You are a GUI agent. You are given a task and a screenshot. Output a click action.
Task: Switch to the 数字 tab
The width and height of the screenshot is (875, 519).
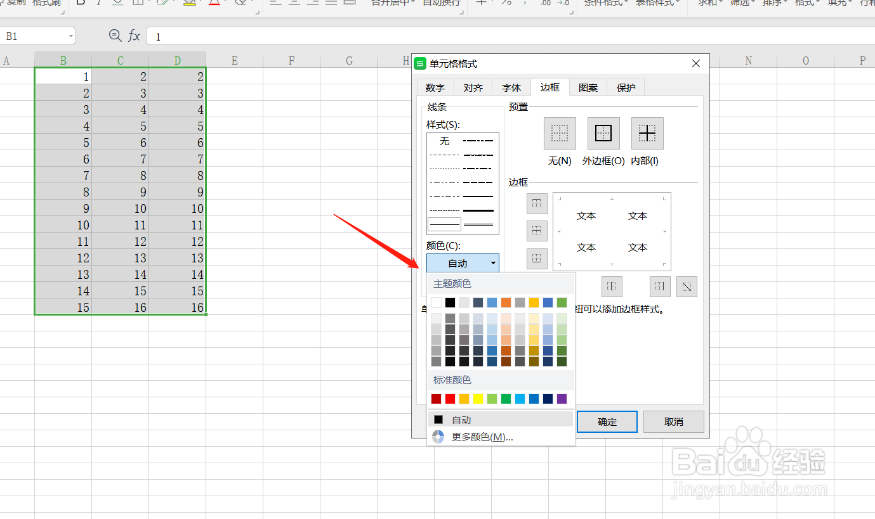click(435, 87)
